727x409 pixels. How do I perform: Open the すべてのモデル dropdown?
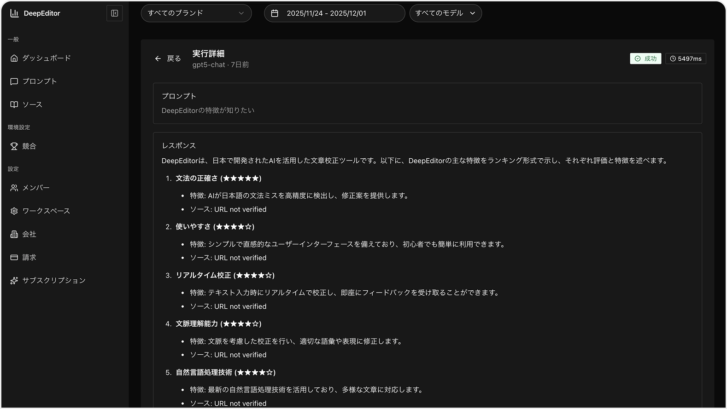pos(445,13)
